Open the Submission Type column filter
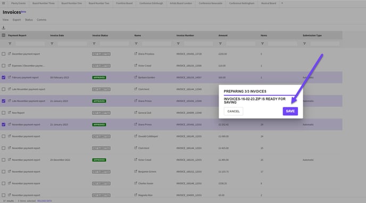 [304, 44]
